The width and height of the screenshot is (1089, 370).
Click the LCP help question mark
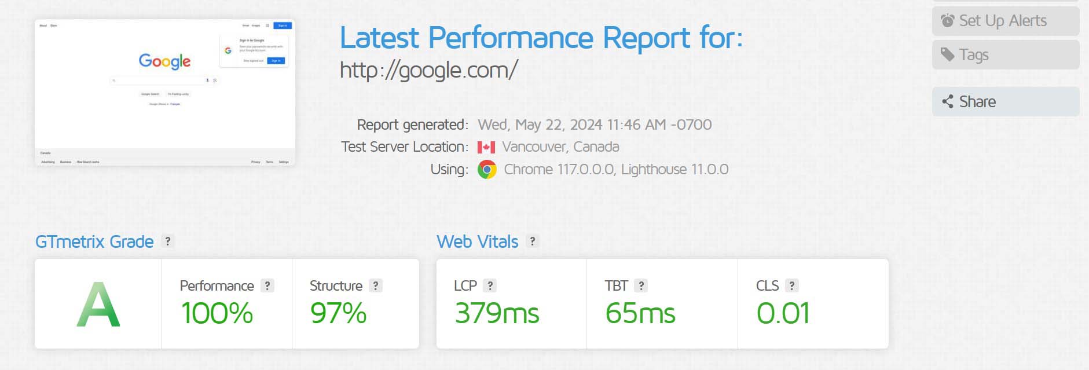point(490,285)
